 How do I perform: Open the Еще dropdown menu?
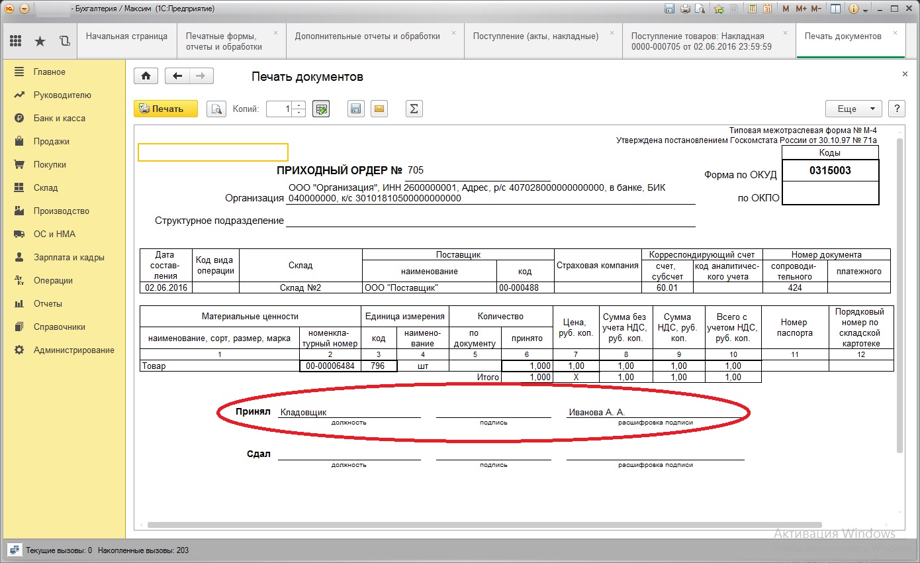(x=853, y=109)
